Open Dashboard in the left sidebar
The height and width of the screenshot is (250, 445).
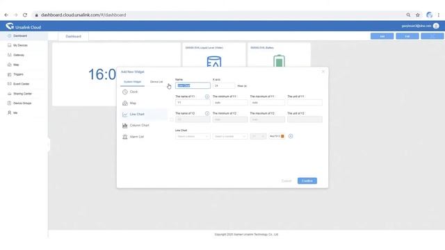pos(20,36)
